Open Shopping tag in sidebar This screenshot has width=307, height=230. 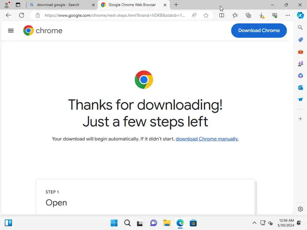[300, 40]
